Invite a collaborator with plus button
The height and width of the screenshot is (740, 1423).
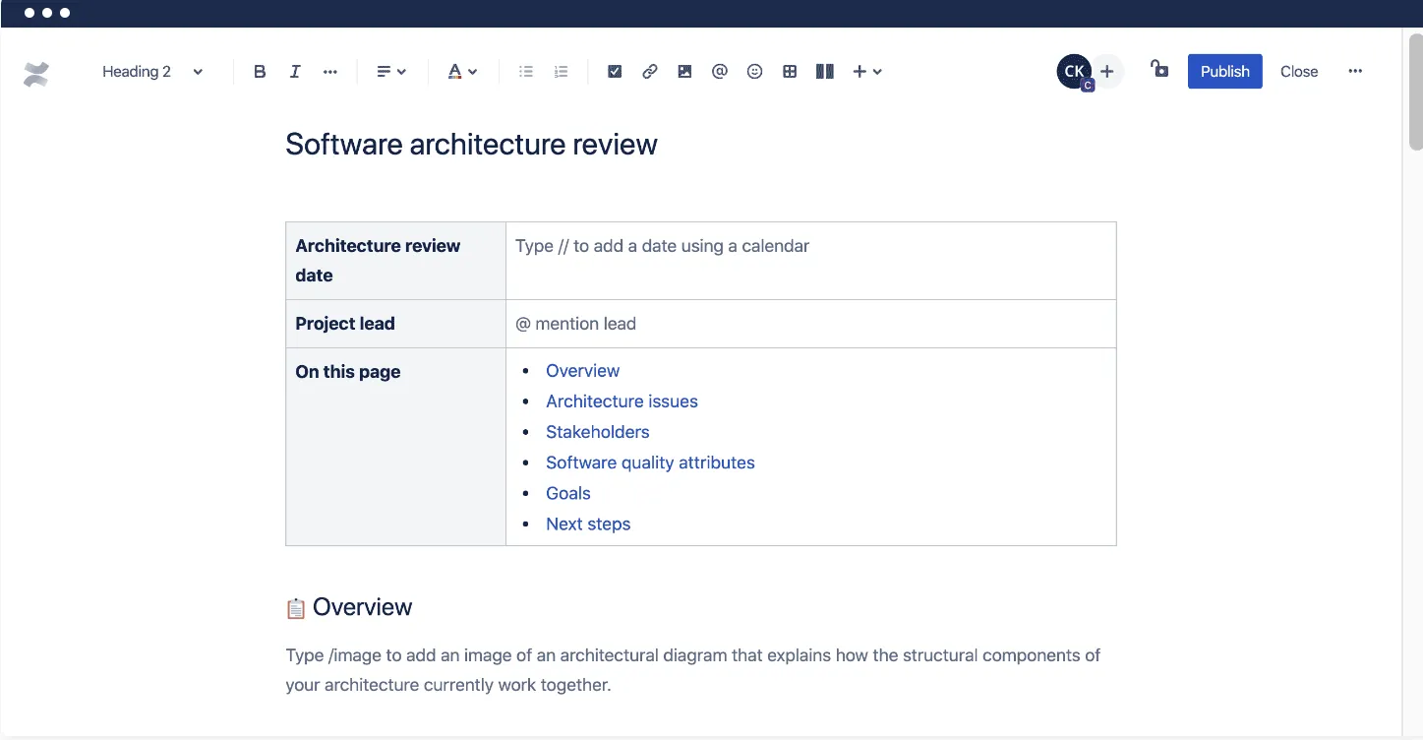tap(1107, 72)
